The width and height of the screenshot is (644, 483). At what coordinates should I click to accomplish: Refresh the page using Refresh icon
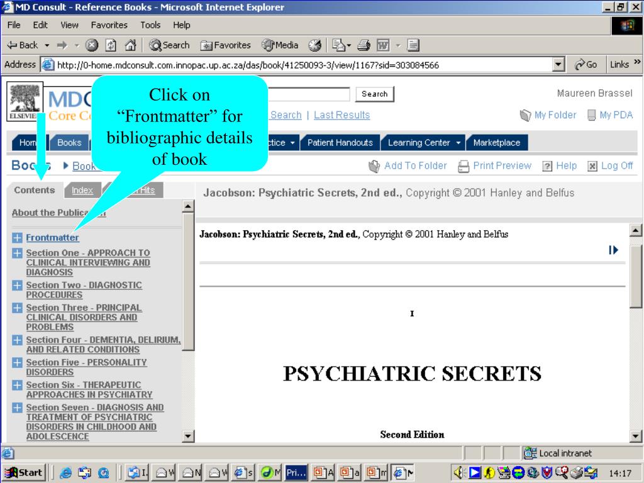point(111,45)
